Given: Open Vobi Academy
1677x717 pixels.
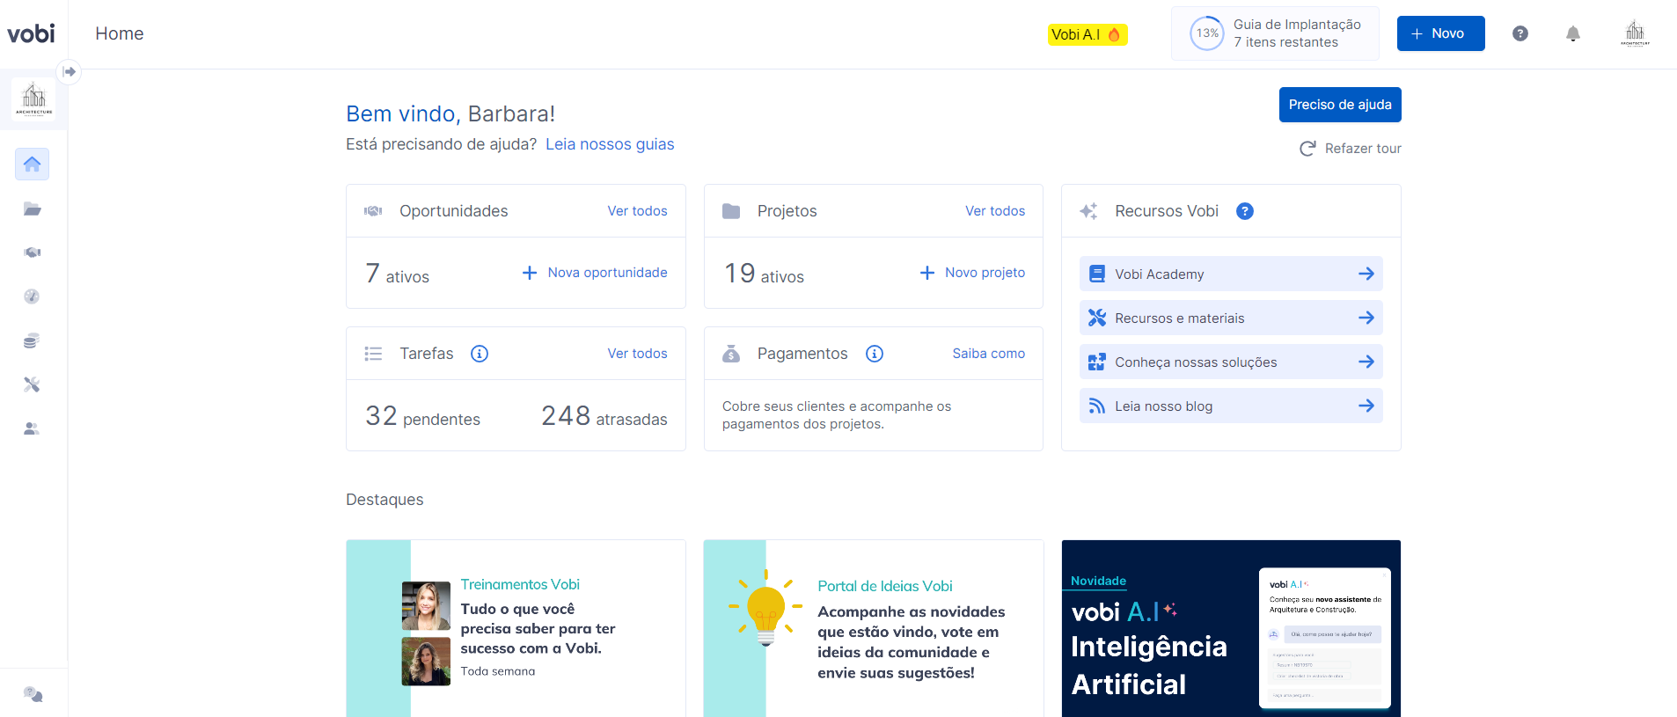Looking at the screenshot, I should pyautogui.click(x=1231, y=274).
